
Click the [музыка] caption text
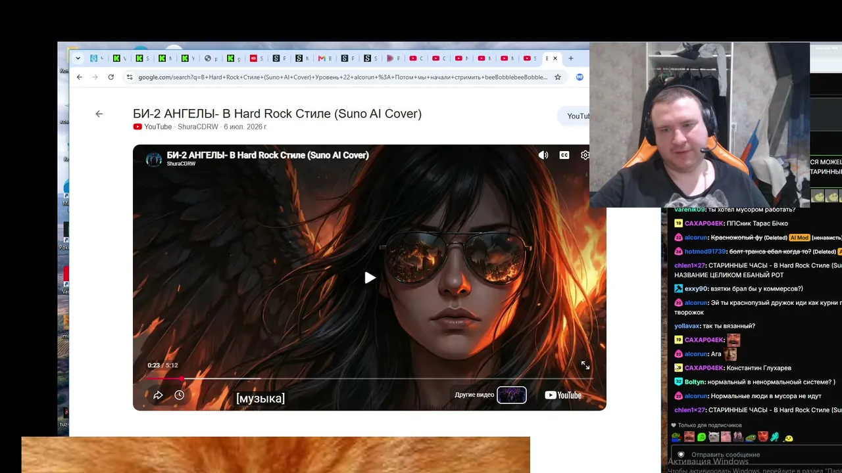[x=260, y=398]
